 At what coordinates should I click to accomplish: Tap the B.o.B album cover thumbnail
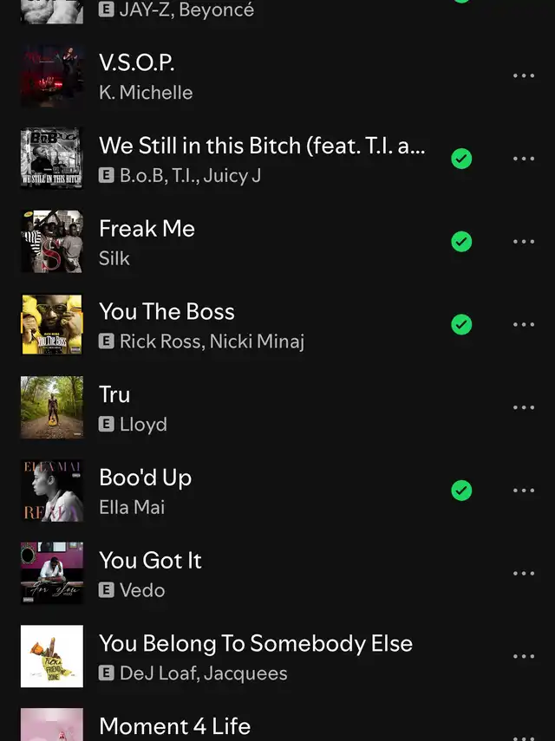(52, 159)
